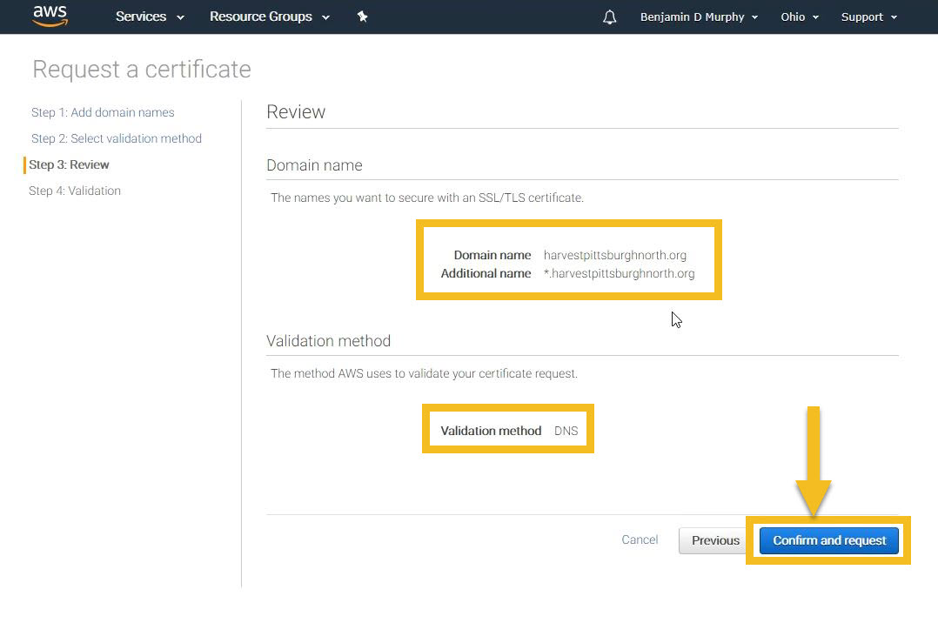This screenshot has width=938, height=623.
Task: Click the Domain name section heading
Action: (x=314, y=165)
